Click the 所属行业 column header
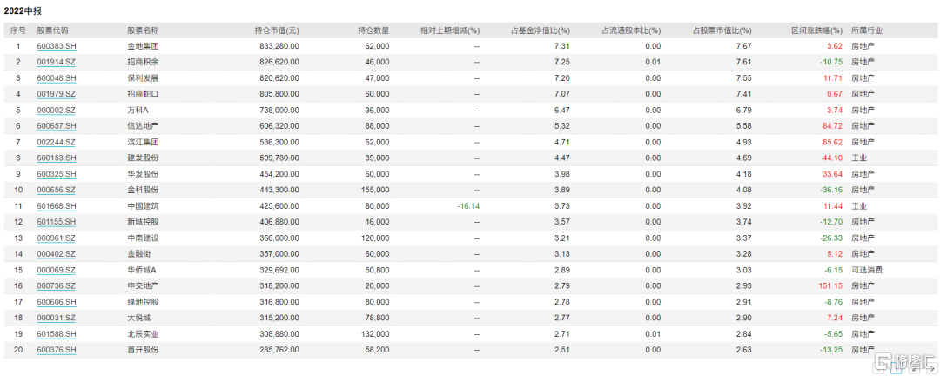 866,30
